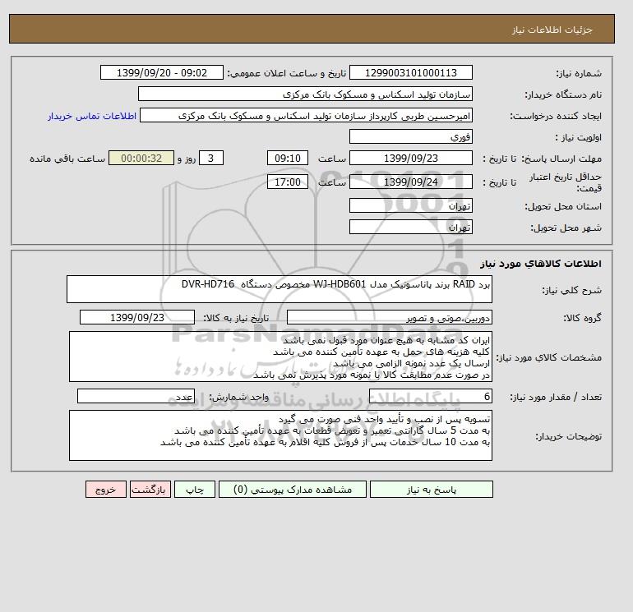Image resolution: width=633 pixels, height=612 pixels.
Task: Click the quantity field showing 6
Action: (x=430, y=396)
